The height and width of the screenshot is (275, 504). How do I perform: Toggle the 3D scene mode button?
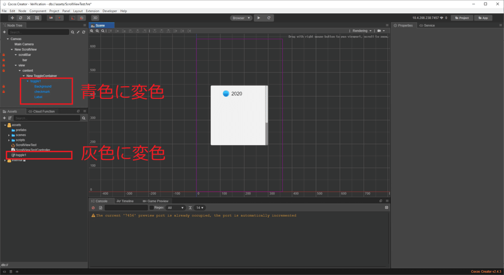[x=95, y=18]
